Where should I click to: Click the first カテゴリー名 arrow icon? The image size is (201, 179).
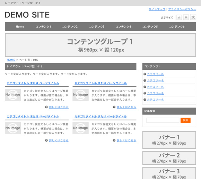click(x=145, y=74)
